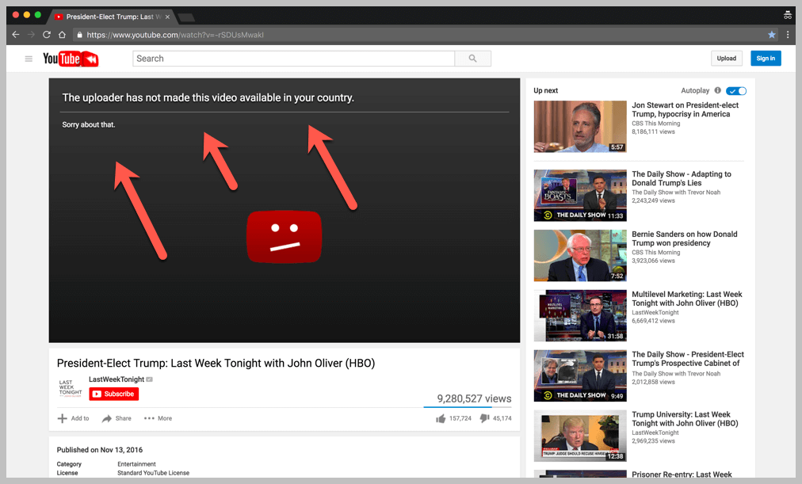802x484 pixels.
Task: Click the thumbs down dislike icon
Action: point(484,418)
